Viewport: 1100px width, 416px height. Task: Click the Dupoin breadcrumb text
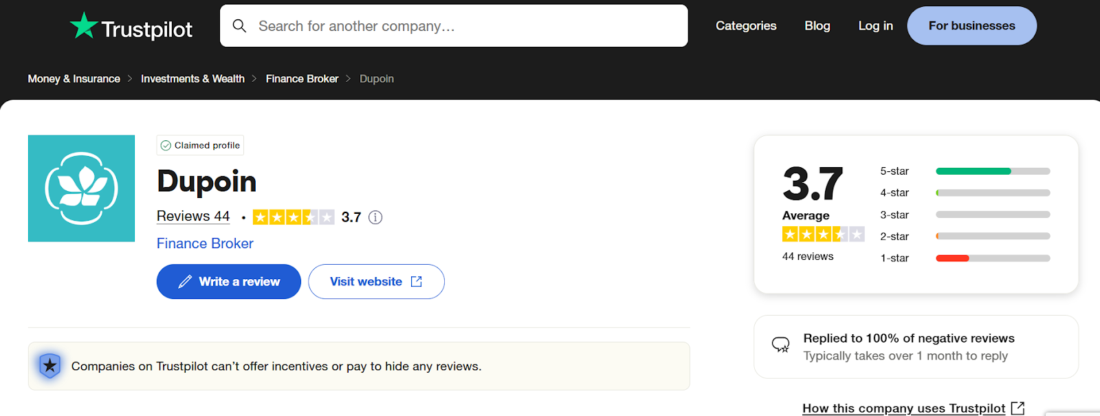pyautogui.click(x=377, y=79)
